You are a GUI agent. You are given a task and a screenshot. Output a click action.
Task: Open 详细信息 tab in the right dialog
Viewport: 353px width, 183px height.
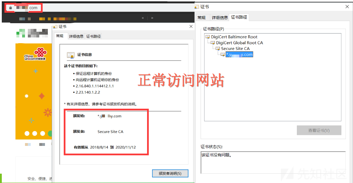(220, 17)
